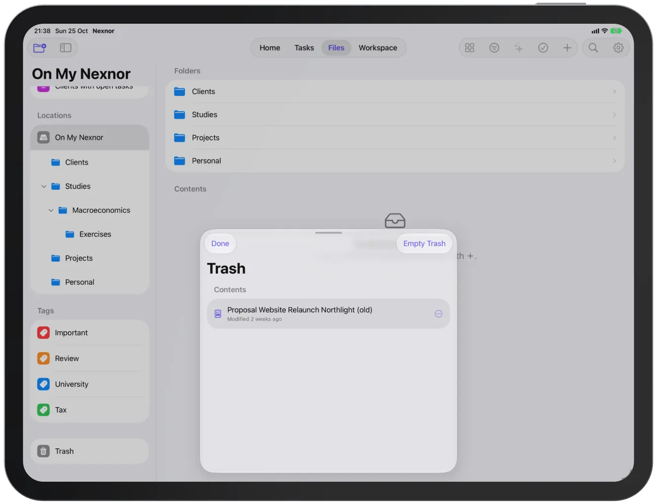Select the Review tag
This screenshot has height=504, width=657.
[x=90, y=359]
